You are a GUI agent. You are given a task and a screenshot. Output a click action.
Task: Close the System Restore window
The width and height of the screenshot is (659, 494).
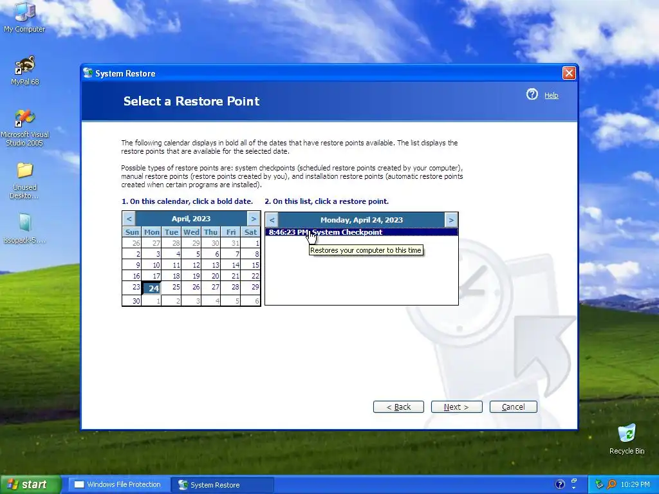(569, 73)
